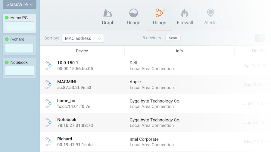Open the Graph view icon
The width and height of the screenshot is (271, 152).
coord(108,13)
